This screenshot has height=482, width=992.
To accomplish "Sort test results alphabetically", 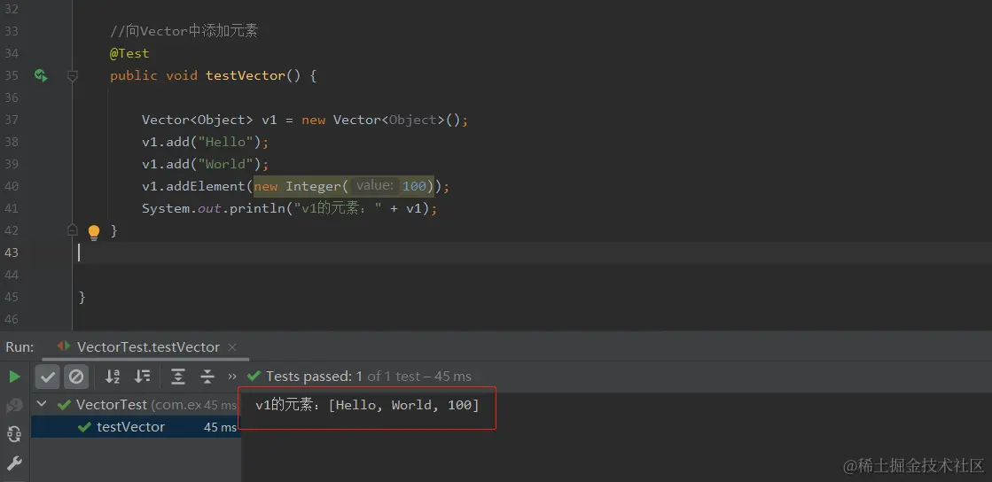I will coord(113,377).
